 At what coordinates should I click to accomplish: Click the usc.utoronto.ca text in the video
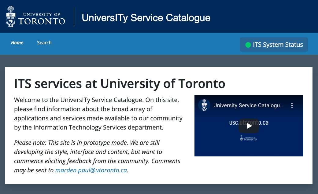[x=249, y=123]
